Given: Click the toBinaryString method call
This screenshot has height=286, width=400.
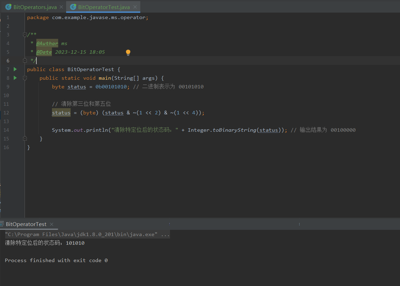Looking at the screenshot, I should pos(234,130).
